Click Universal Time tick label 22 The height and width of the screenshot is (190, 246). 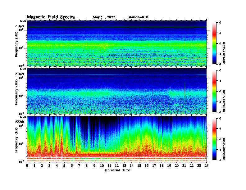pos(192,165)
